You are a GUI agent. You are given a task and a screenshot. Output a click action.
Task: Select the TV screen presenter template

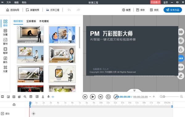coord(31,74)
